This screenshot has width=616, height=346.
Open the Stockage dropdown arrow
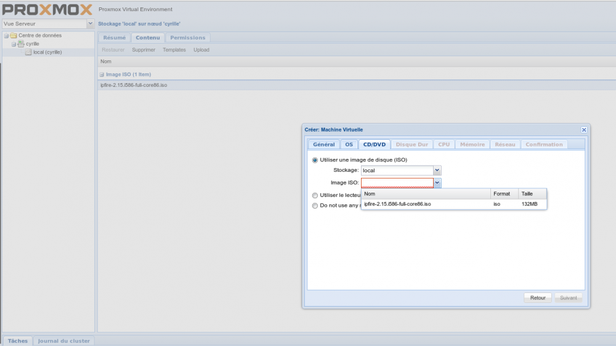[437, 170]
